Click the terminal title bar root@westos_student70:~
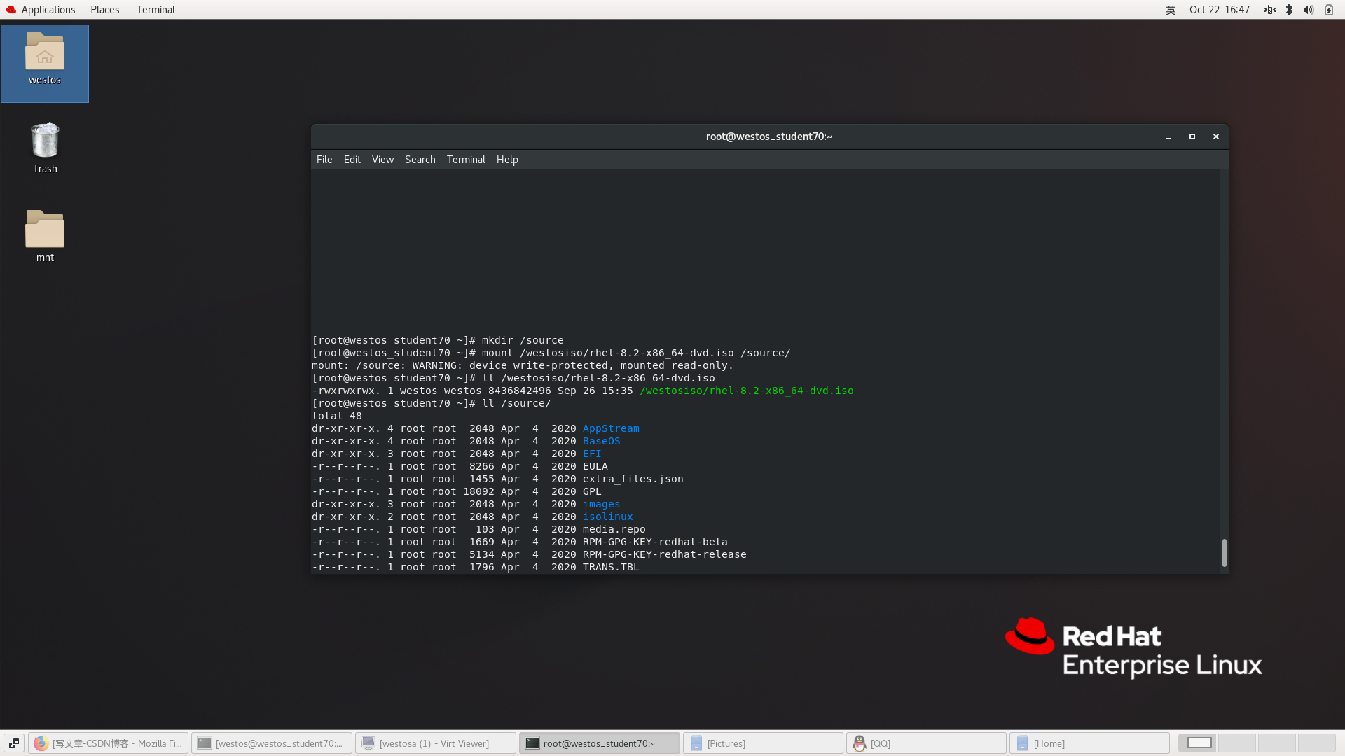This screenshot has height=756, width=1345. coord(769,136)
